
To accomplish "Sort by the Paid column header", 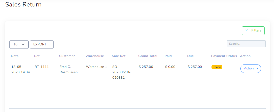I will point(168,56).
